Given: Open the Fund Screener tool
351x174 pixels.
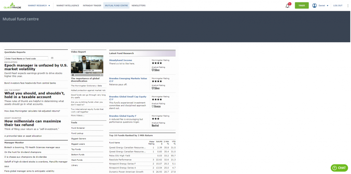Looking at the screenshot, I should pos(78,128).
